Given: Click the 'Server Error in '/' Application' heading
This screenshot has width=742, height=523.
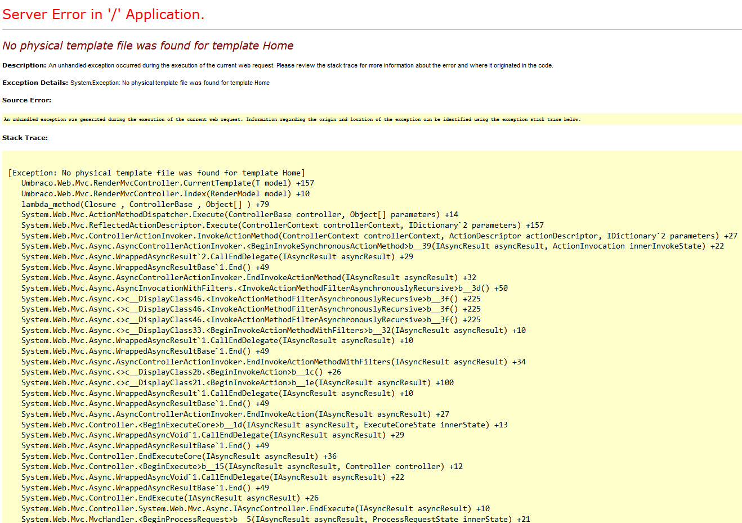Looking at the screenshot, I should tap(103, 15).
